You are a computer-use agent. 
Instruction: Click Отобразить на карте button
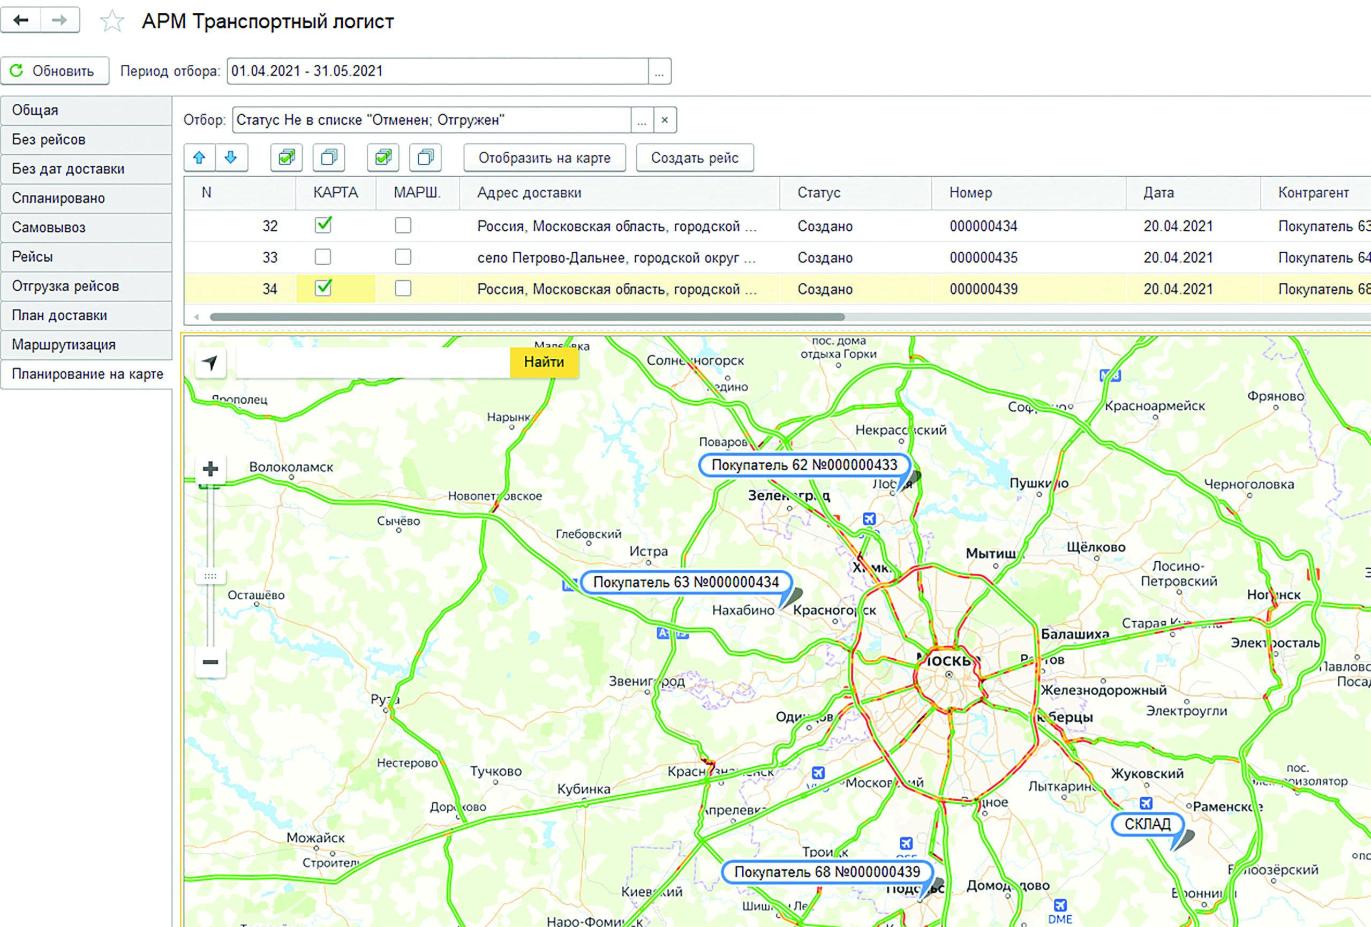544,158
